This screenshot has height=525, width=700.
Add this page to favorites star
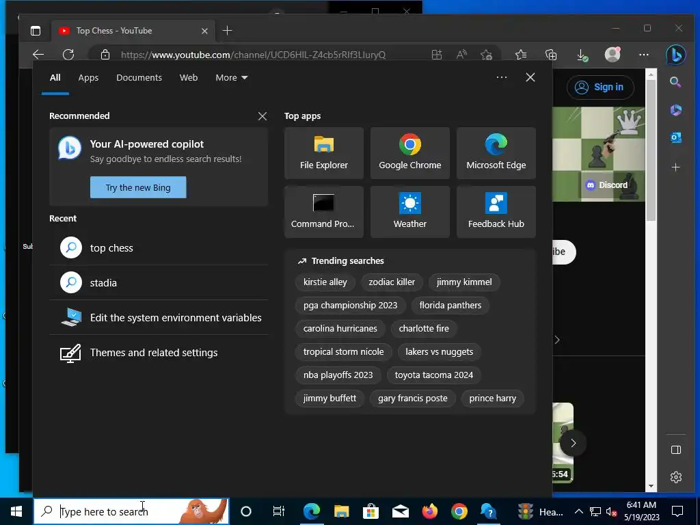[487, 55]
